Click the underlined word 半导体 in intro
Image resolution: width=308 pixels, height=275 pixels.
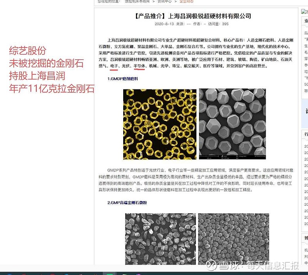tap(139, 65)
